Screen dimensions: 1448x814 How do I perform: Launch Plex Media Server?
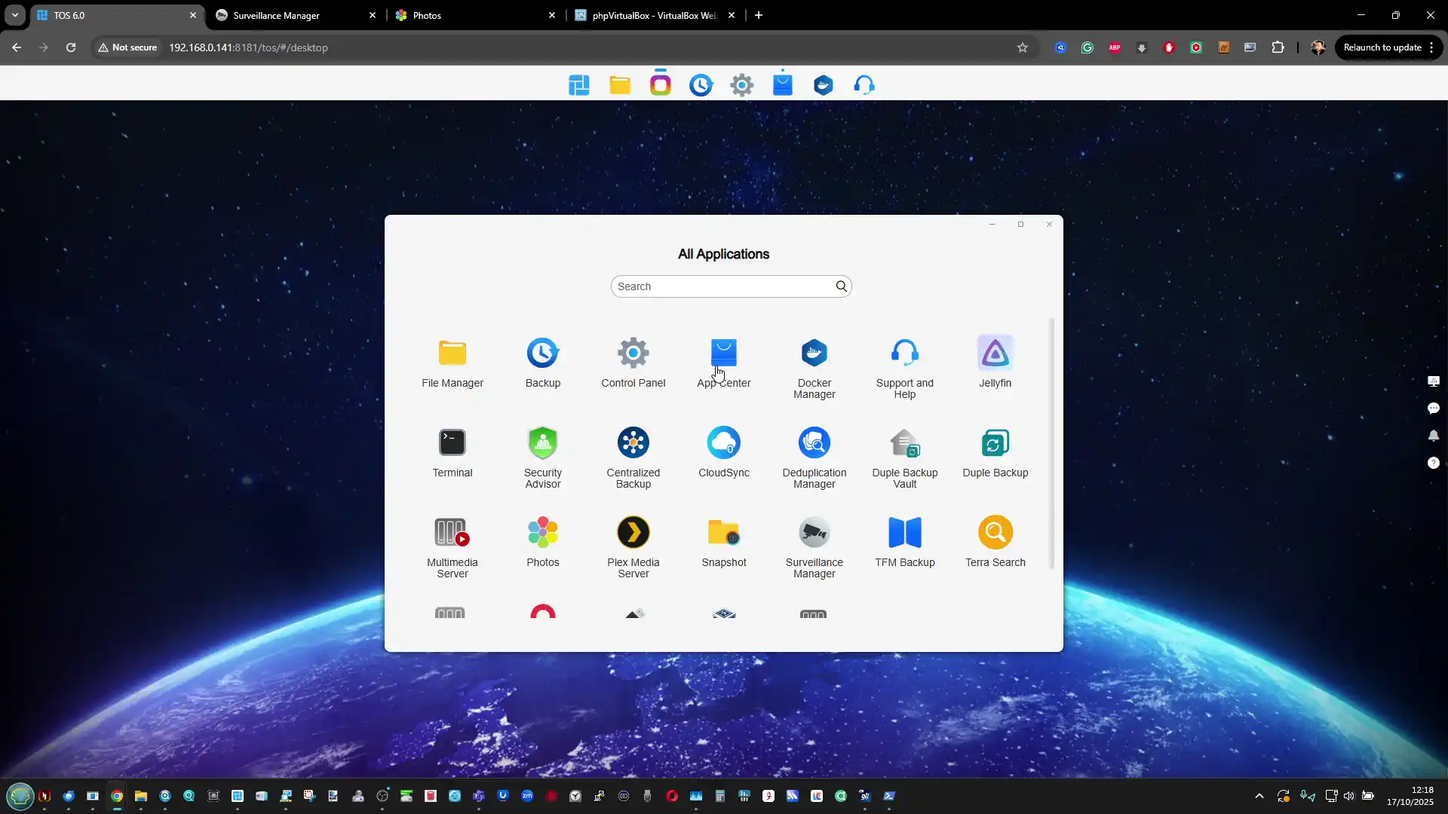point(633,533)
